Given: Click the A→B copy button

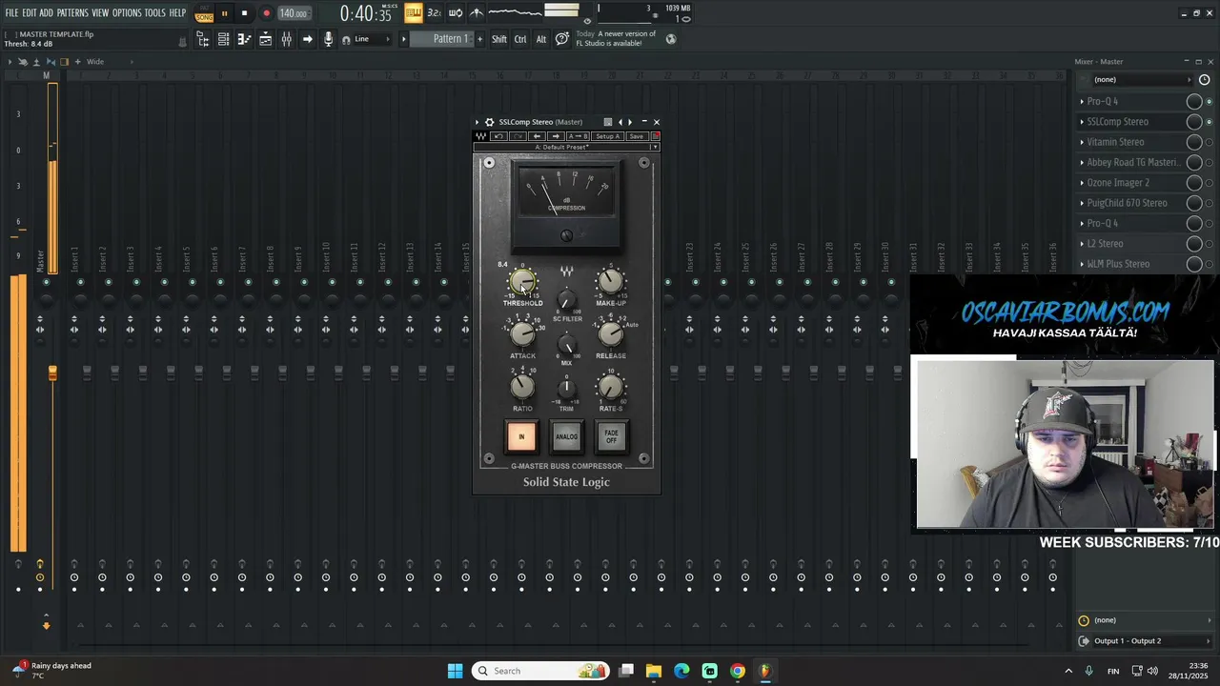Looking at the screenshot, I should (578, 136).
